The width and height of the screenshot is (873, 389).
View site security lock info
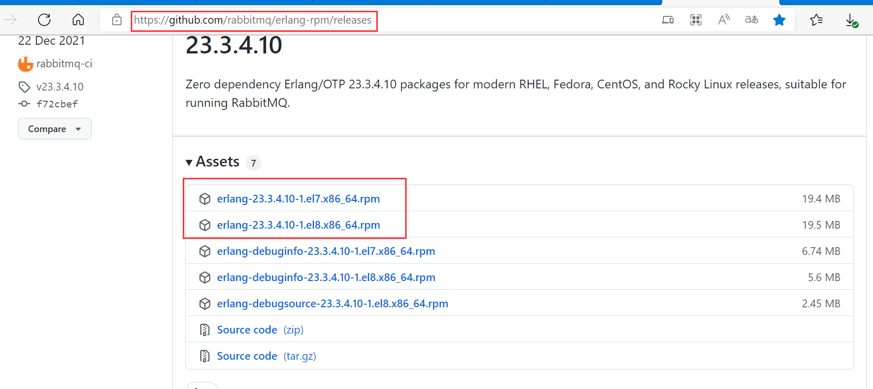(x=117, y=20)
